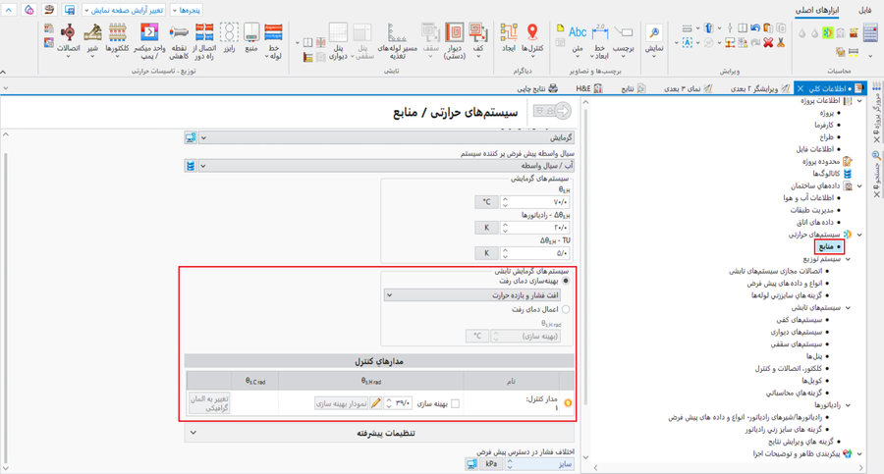Select بهینه‌سازی دمای رفت radio button
This screenshot has width=884, height=474.
click(565, 282)
